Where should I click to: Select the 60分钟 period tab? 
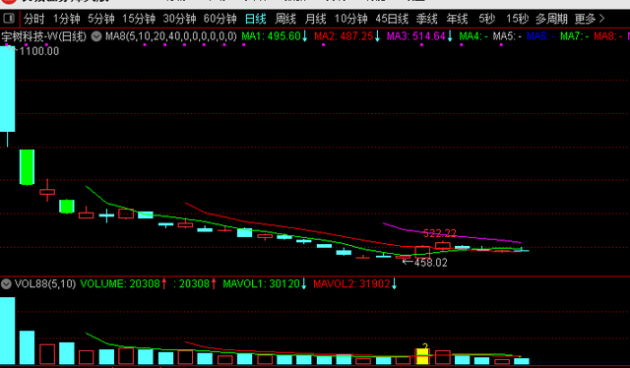point(220,19)
